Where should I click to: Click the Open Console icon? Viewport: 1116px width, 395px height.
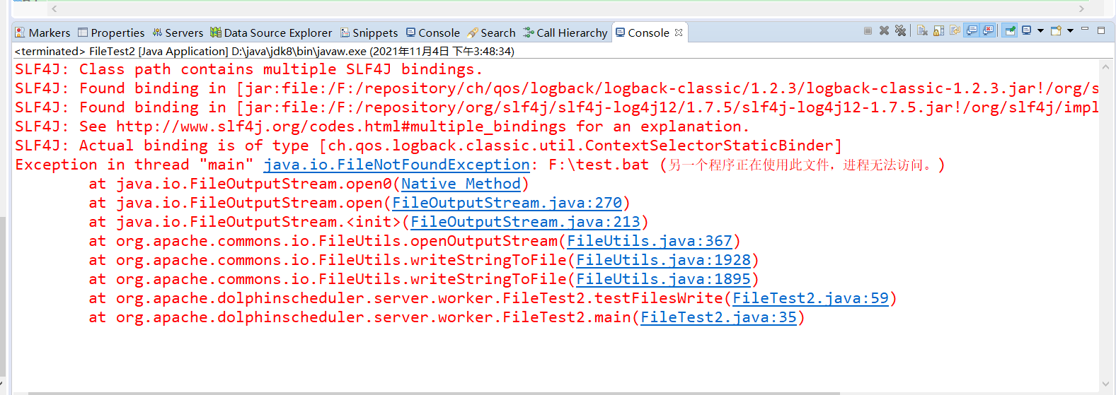1056,31
